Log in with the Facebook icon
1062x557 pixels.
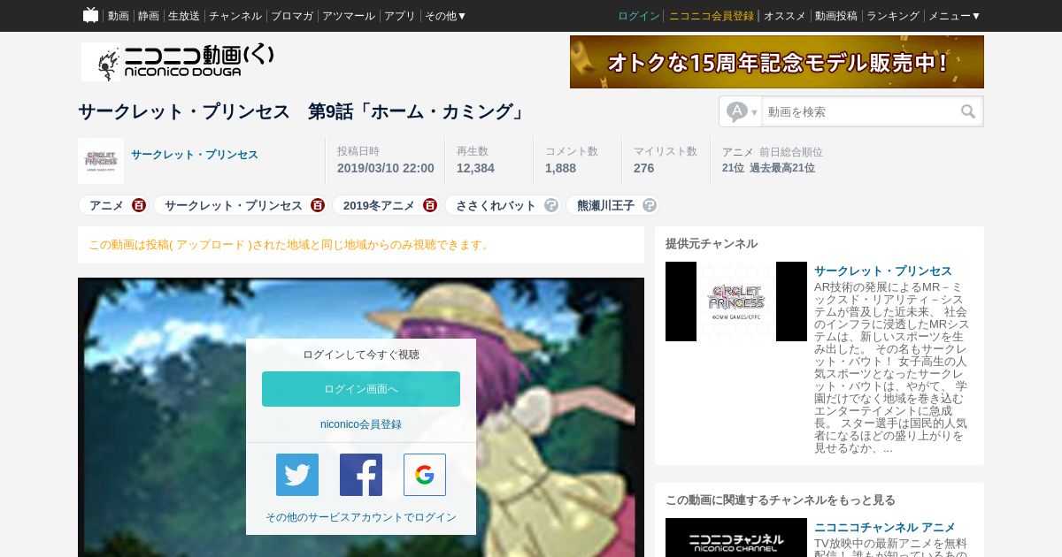click(361, 475)
